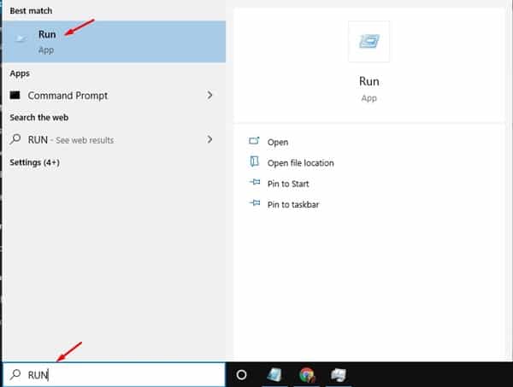
Task: Click the Pin to Start pin icon
Action: (x=255, y=182)
